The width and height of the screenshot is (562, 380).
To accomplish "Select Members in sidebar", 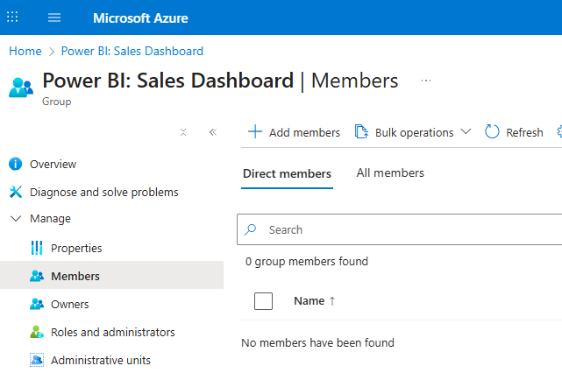I will [x=111, y=275].
